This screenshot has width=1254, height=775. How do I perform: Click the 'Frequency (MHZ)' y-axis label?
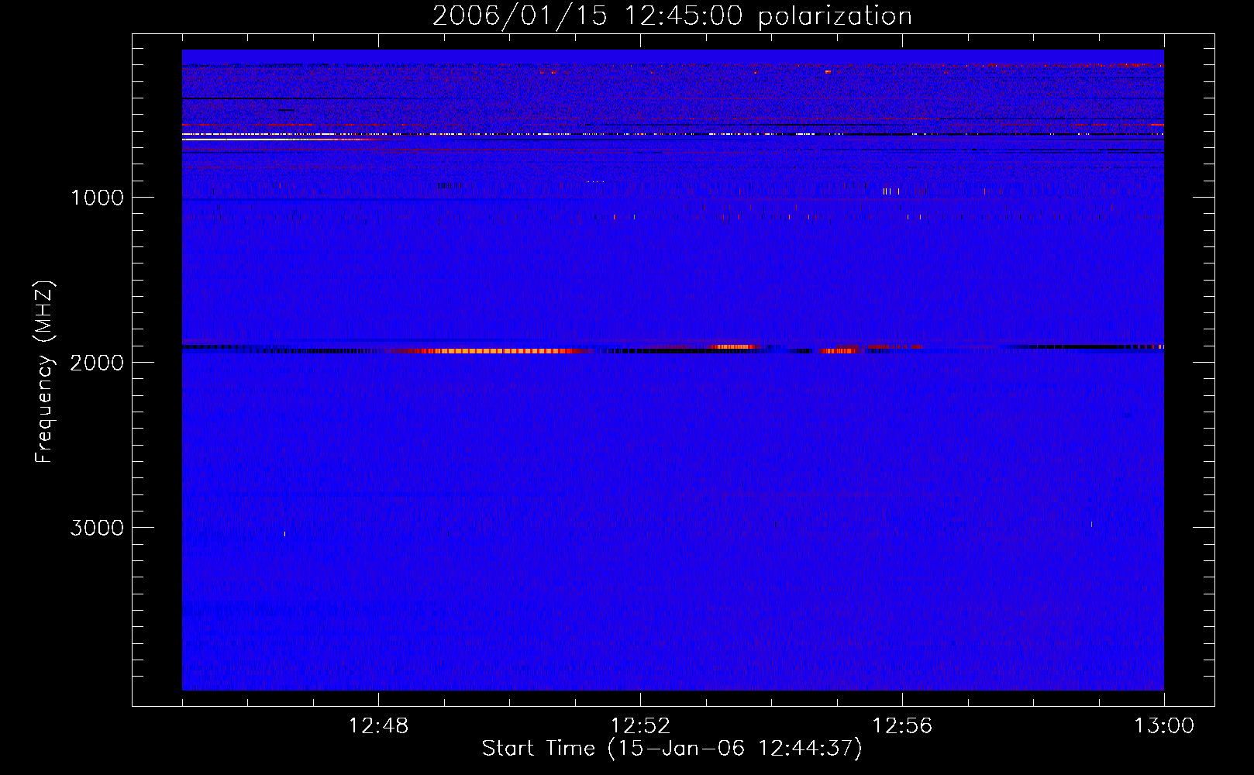[x=44, y=372]
